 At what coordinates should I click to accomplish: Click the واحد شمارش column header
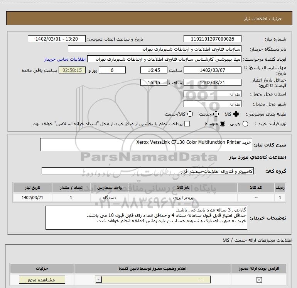point(109,187)
